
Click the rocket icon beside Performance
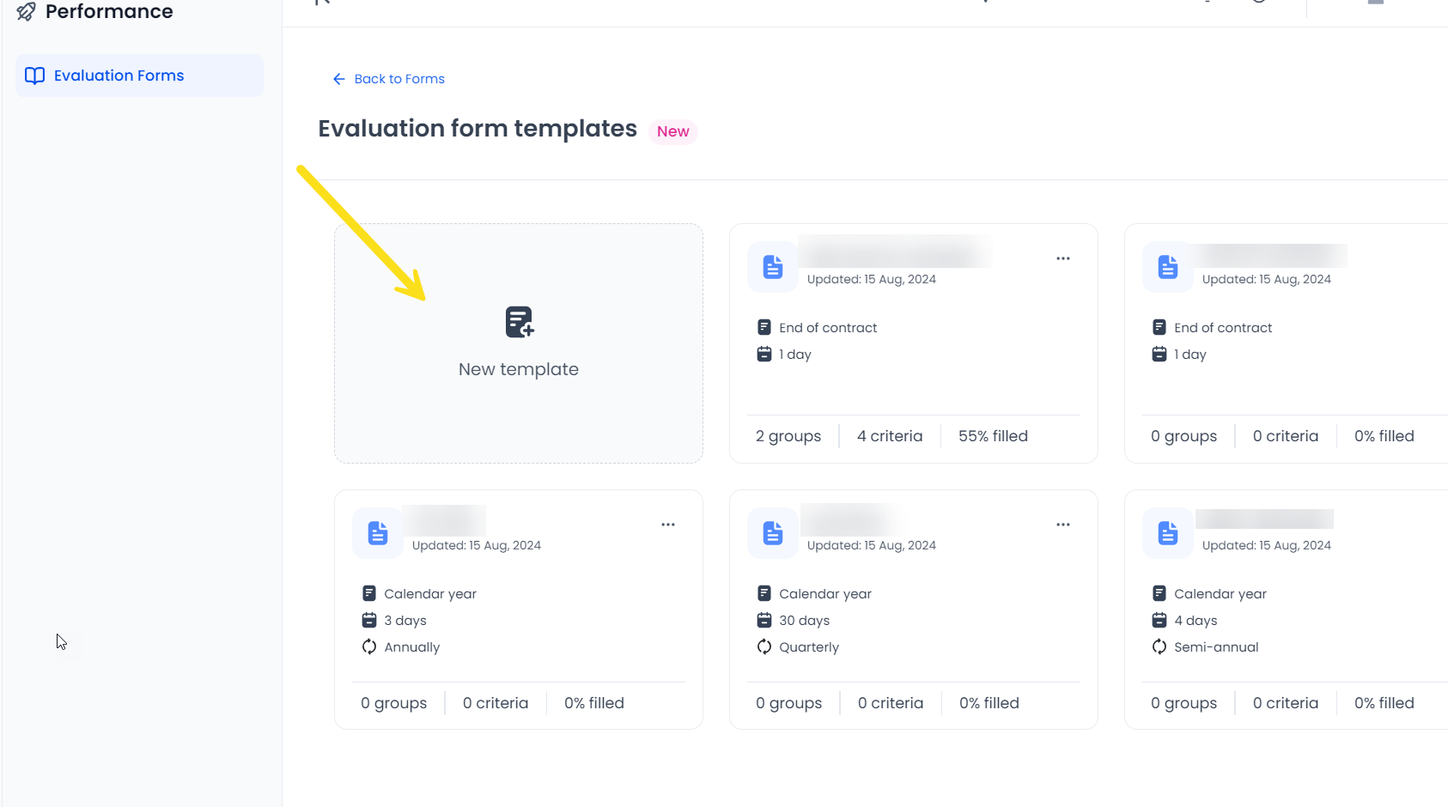25,12
